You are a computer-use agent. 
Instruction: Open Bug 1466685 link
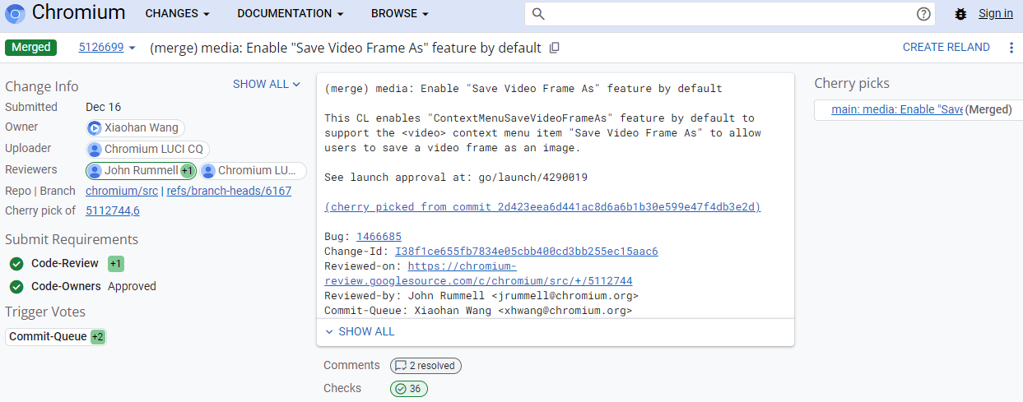379,236
